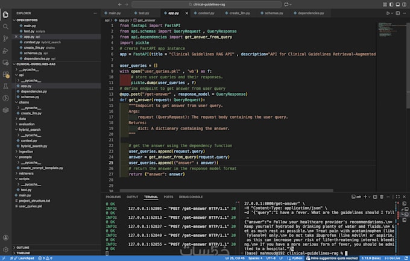Create a new terminal with plus icon
The height and width of the screenshot is (261, 410).
pos(365,197)
